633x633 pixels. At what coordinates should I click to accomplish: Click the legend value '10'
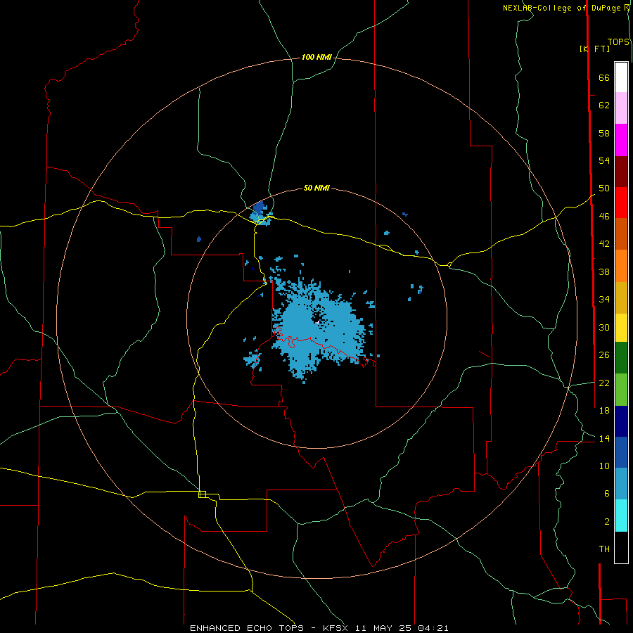604,466
